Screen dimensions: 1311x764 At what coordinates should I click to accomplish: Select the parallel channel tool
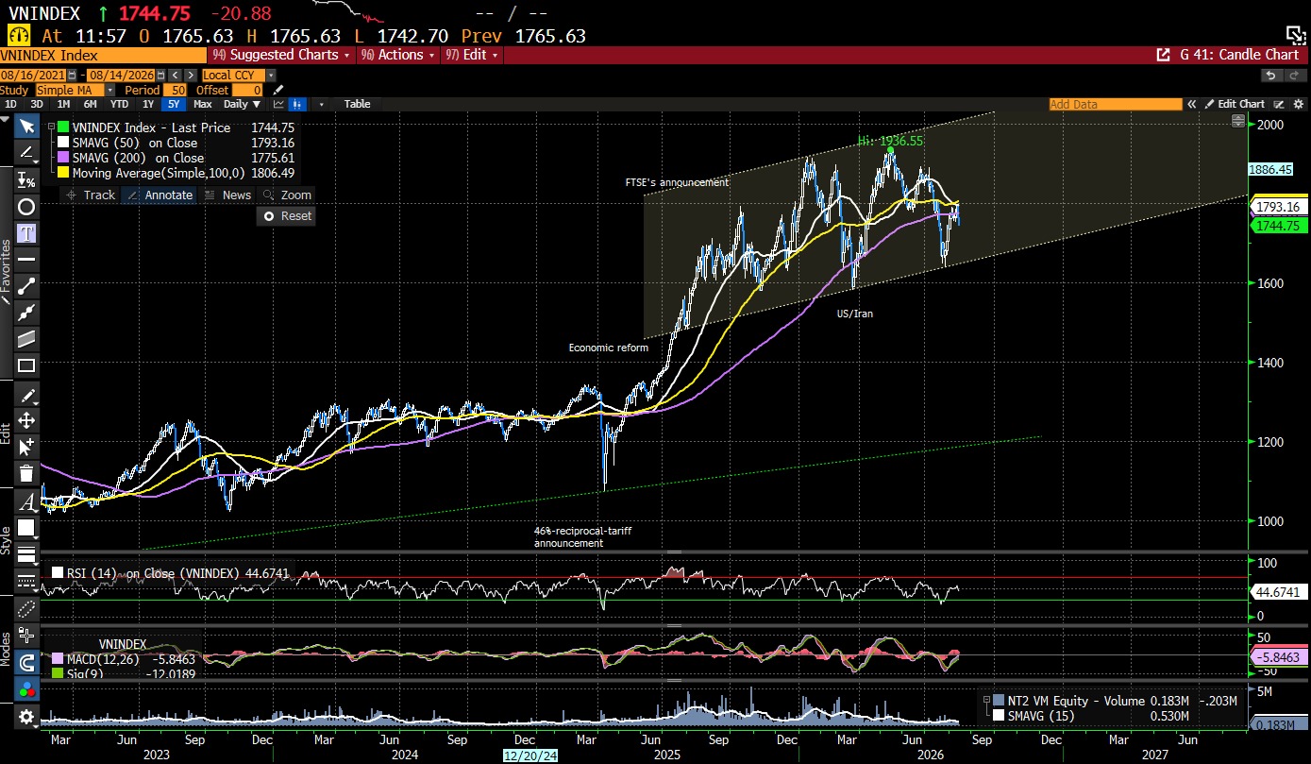[x=26, y=338]
